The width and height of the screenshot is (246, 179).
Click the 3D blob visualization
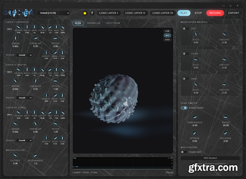click(114, 98)
